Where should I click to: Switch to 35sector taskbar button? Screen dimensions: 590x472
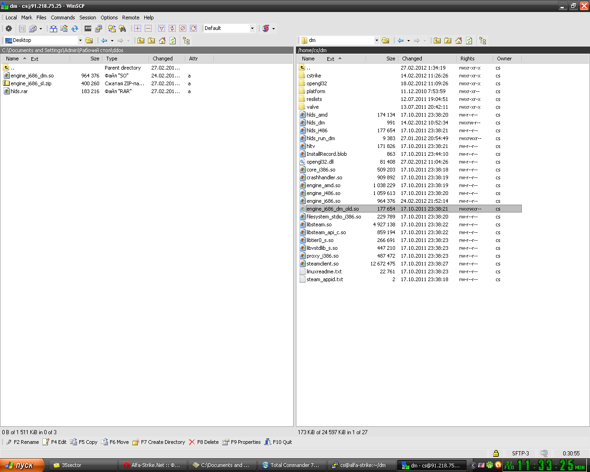pos(83,465)
